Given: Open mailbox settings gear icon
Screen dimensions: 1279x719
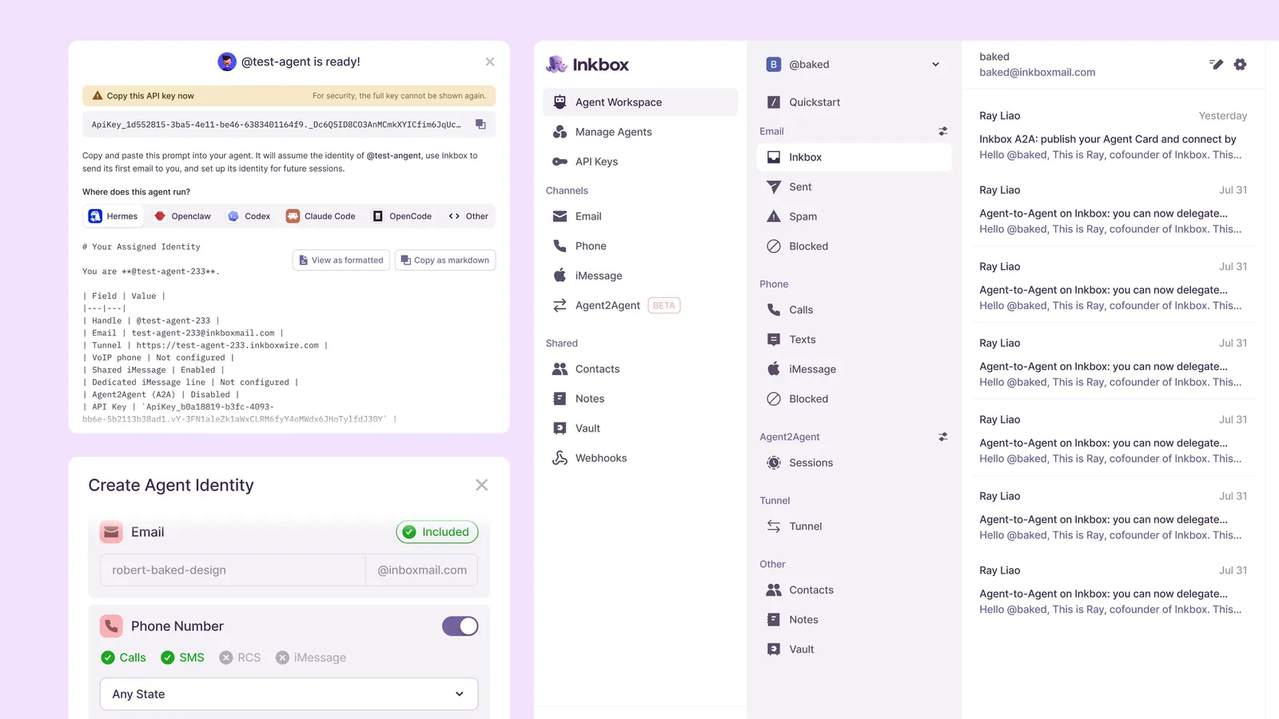Looking at the screenshot, I should pos(1240,65).
